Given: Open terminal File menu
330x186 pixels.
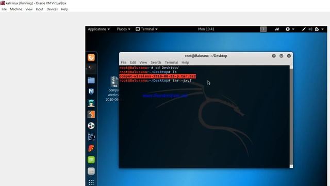Looking at the screenshot, I should [124, 63].
